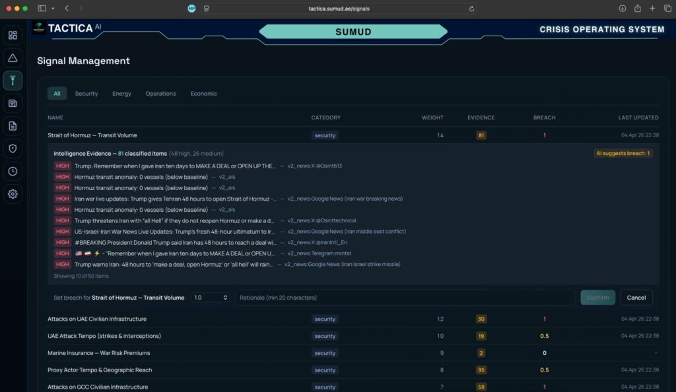Screen dimensions: 676x392
Task: Click breach value 0.5 for UAE Attack Tempo
Action: pyautogui.click(x=545, y=336)
